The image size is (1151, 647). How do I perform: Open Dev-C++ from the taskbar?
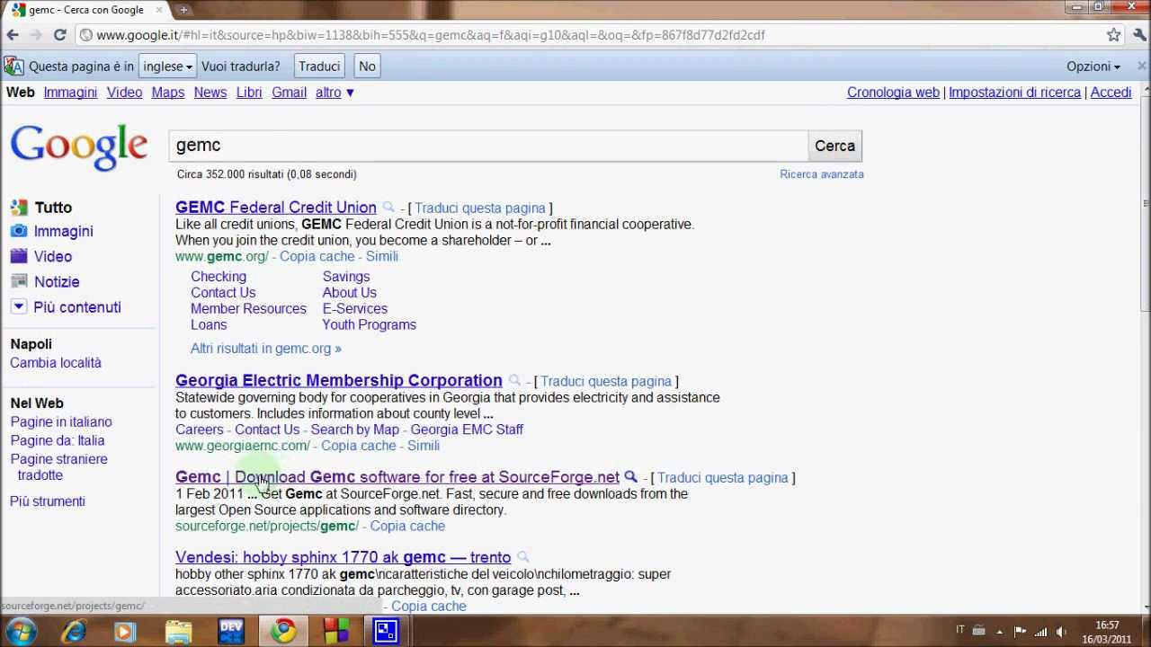pos(231,632)
